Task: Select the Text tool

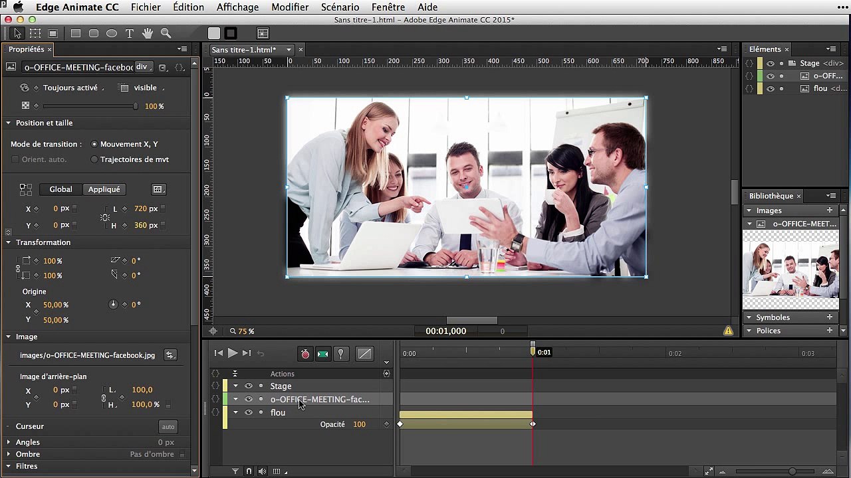Action: [x=130, y=33]
